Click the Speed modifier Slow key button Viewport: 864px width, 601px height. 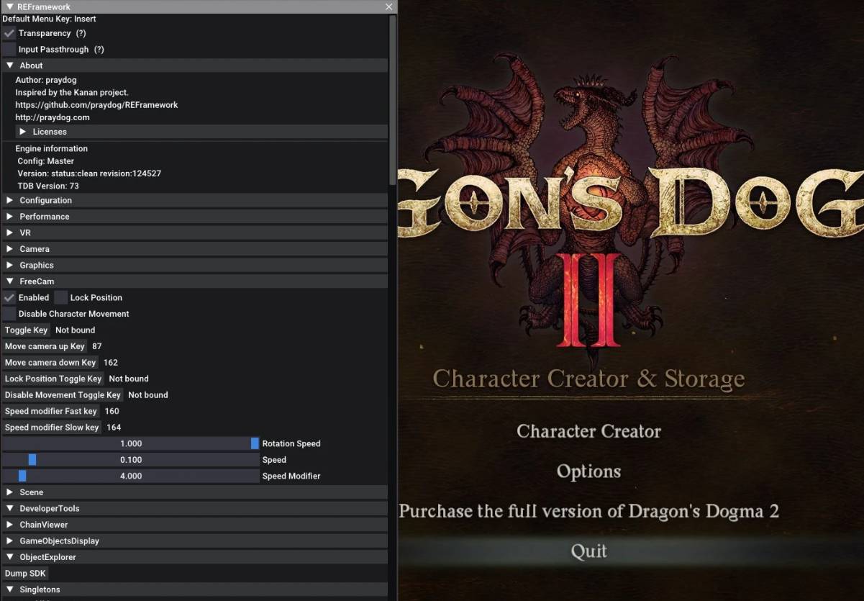click(52, 428)
